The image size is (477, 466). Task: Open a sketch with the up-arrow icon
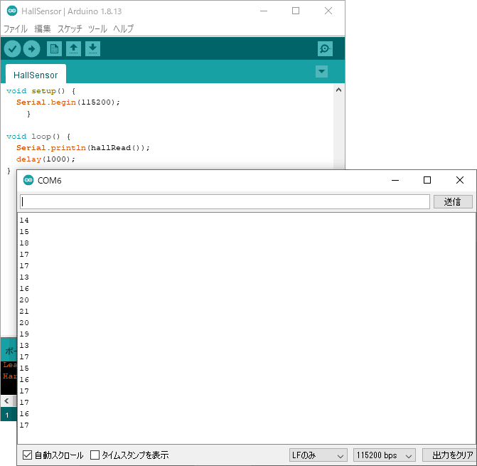pyautogui.click(x=74, y=48)
